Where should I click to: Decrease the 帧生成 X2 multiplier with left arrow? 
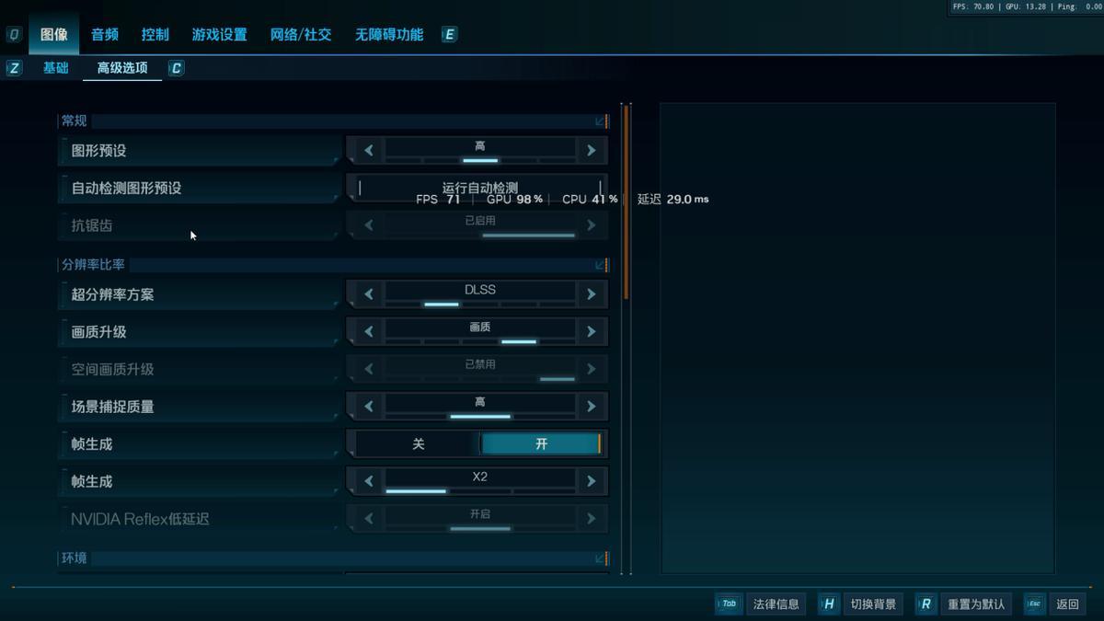point(369,481)
